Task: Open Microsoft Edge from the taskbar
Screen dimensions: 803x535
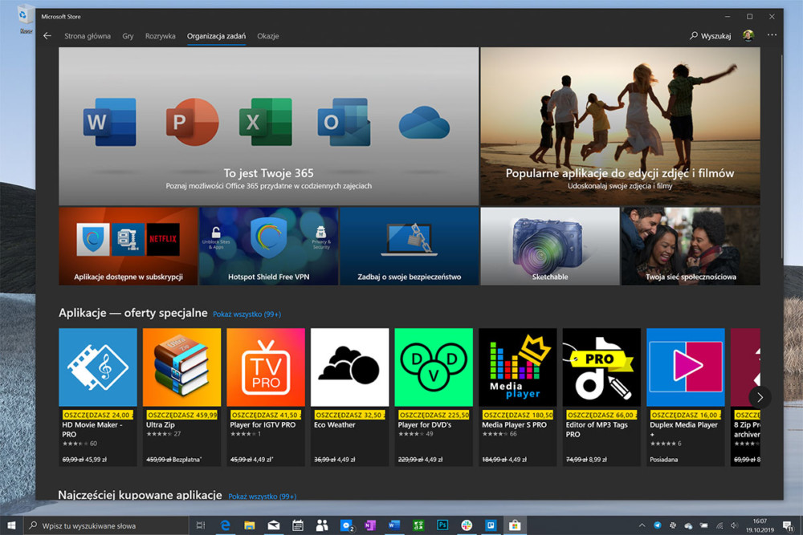Action: pyautogui.click(x=225, y=525)
